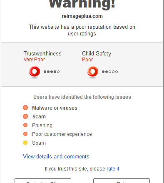The width and height of the screenshot is (164, 183).
Task: Click the 'Spam' issue label
Action: click(39, 143)
